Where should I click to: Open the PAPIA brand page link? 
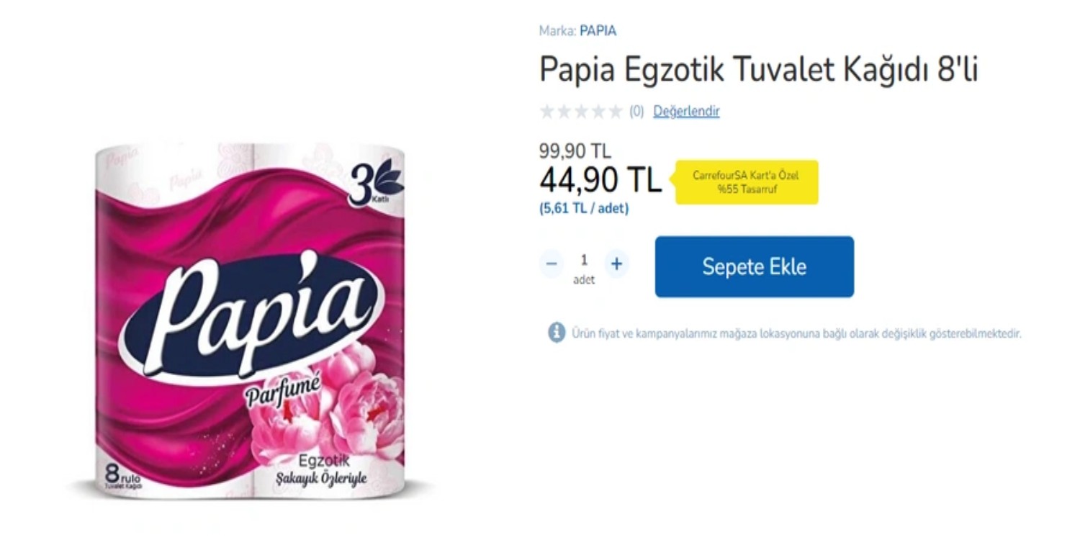pyautogui.click(x=599, y=30)
